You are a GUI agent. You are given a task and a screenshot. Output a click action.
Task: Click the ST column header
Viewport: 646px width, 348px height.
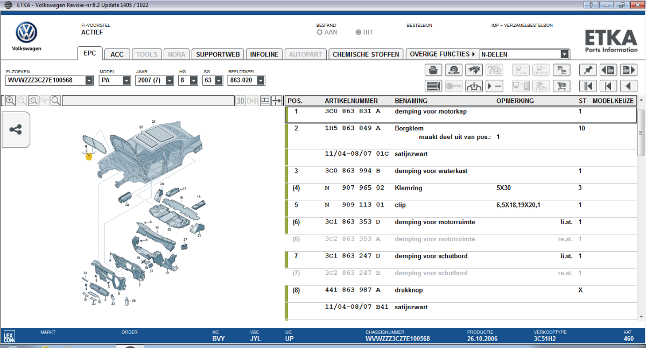point(582,101)
